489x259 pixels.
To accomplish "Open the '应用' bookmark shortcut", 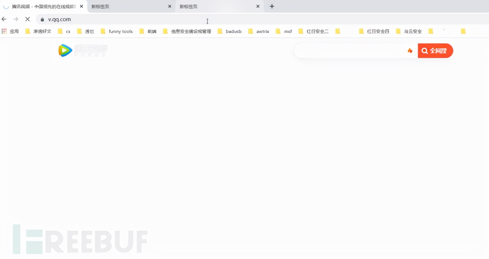I will [15, 31].
